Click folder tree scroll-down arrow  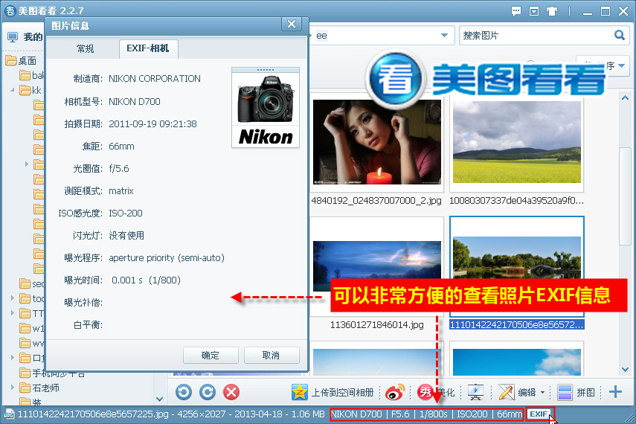coord(159,399)
